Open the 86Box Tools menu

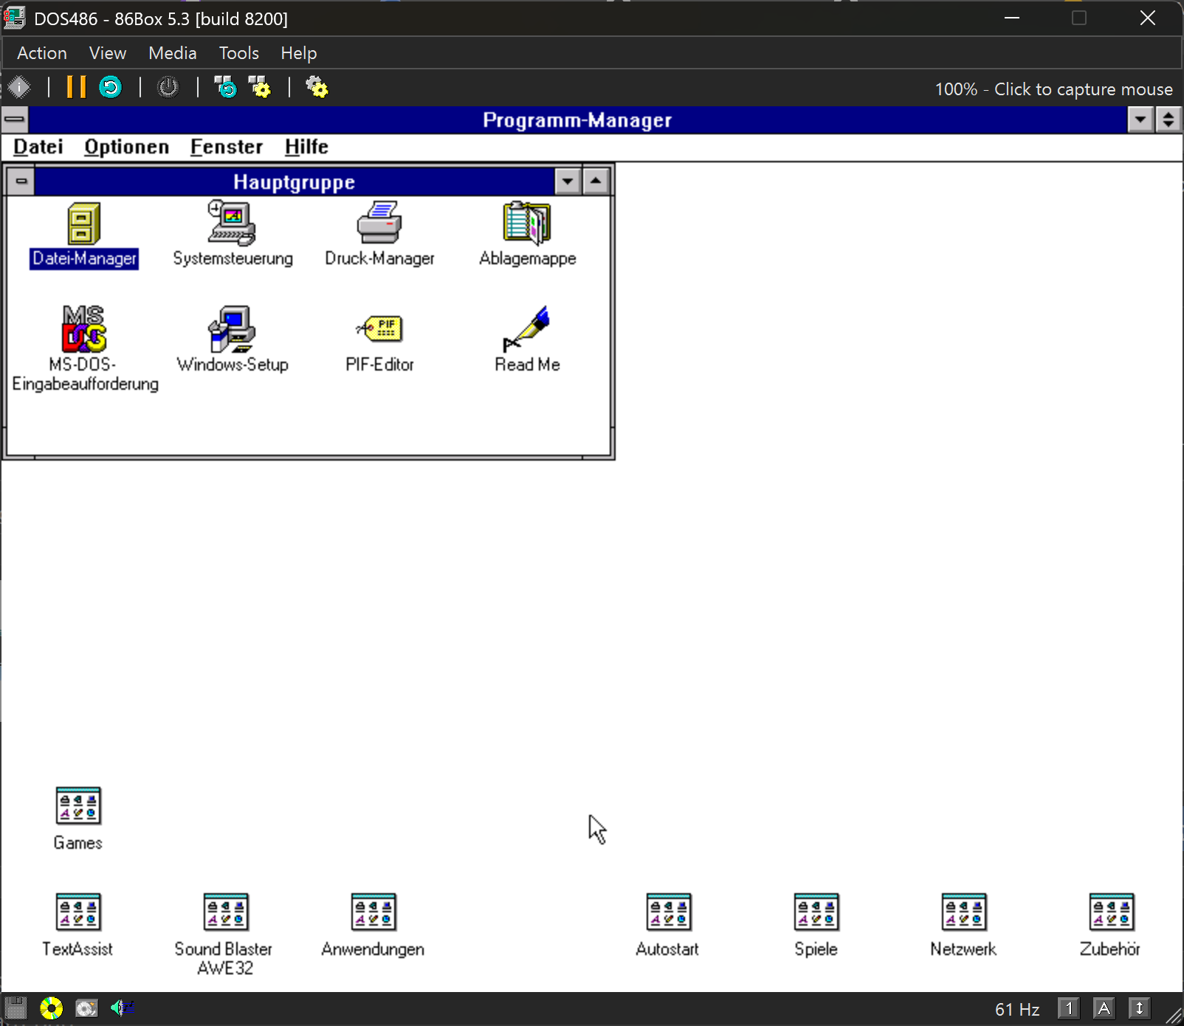tap(239, 53)
